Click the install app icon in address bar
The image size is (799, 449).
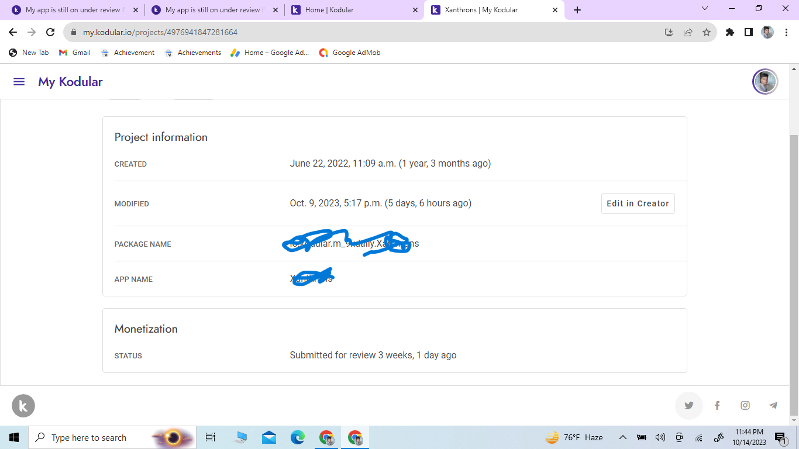coord(669,32)
